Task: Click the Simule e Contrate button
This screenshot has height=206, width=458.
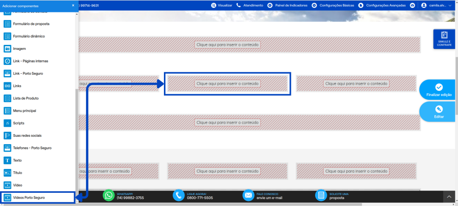Action: click(x=444, y=39)
